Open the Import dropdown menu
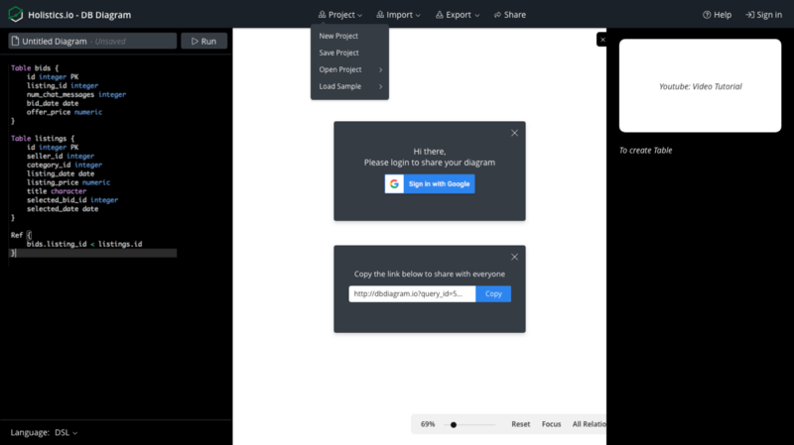 (x=399, y=15)
